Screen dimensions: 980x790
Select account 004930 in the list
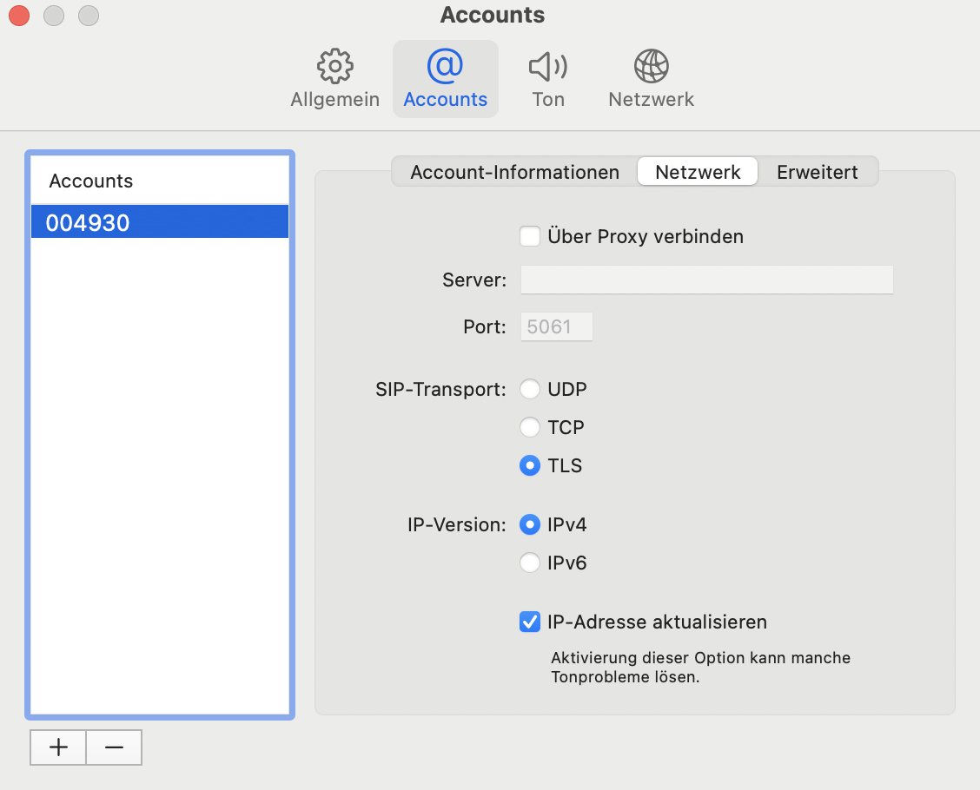[x=160, y=223]
